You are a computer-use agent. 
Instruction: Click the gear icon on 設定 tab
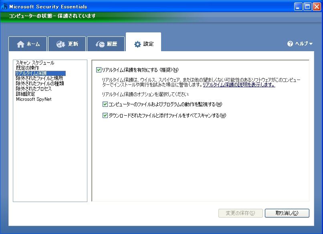(137, 44)
